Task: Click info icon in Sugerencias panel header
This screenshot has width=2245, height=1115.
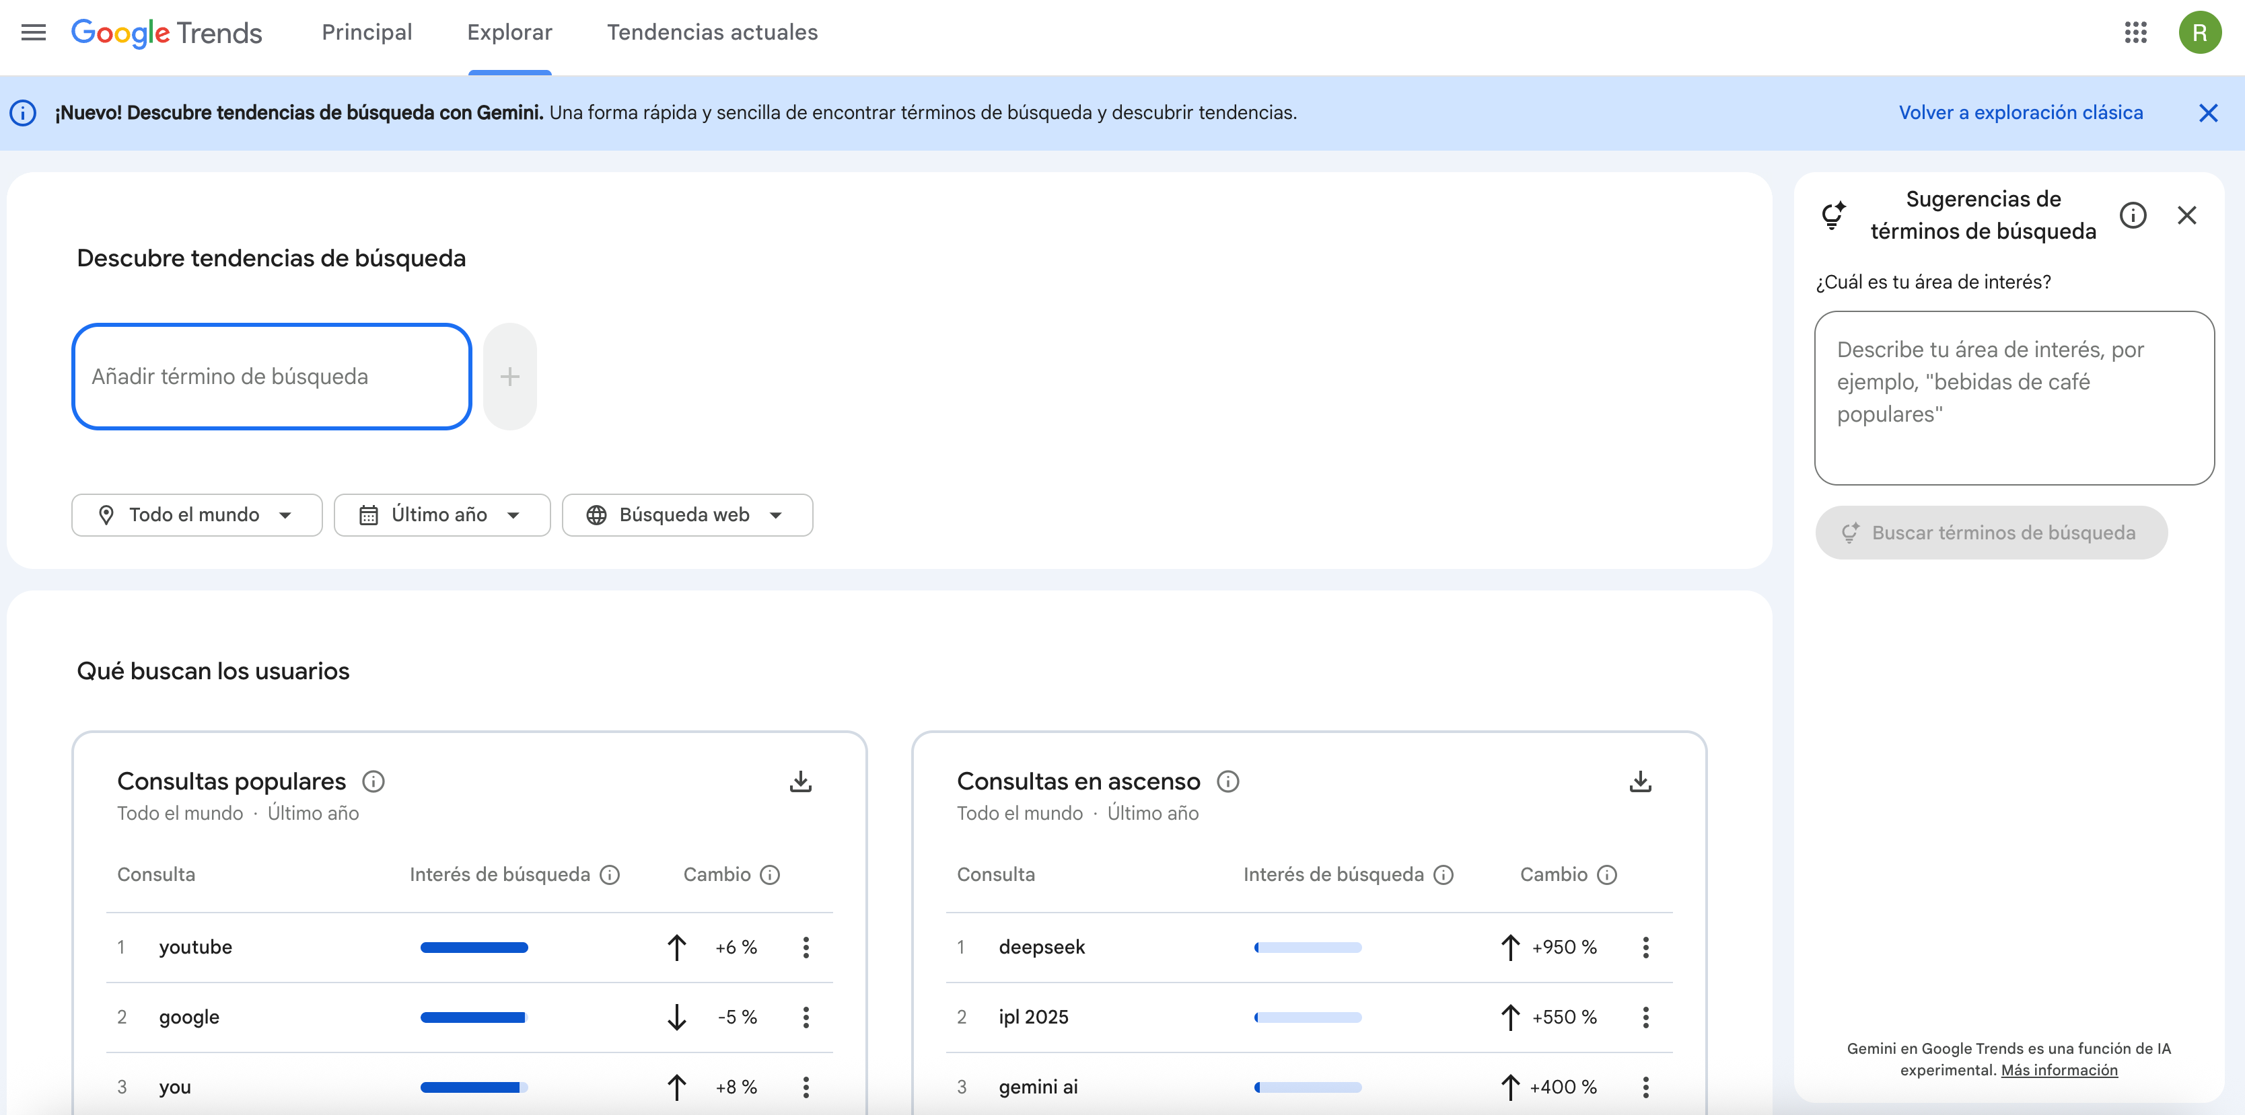Action: 2132,215
